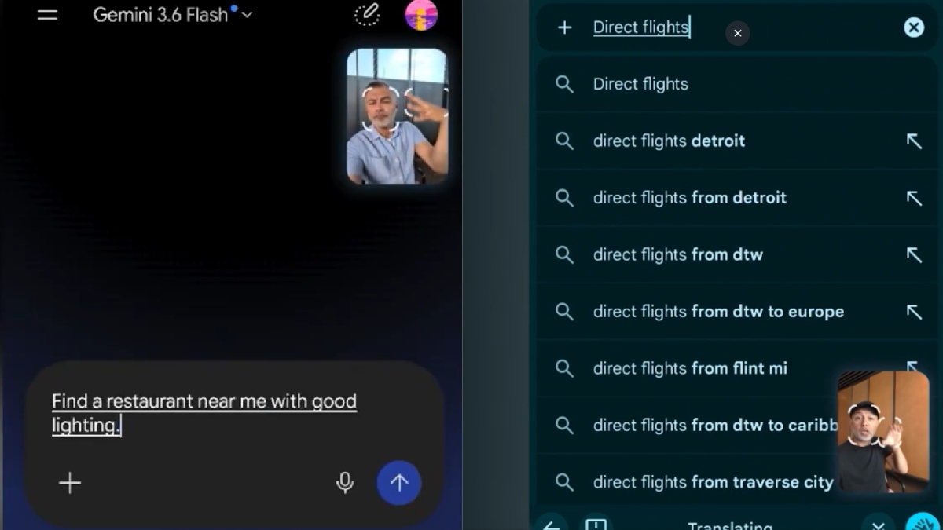Select suggestion 'direct flights from traverse city'

tap(736, 482)
